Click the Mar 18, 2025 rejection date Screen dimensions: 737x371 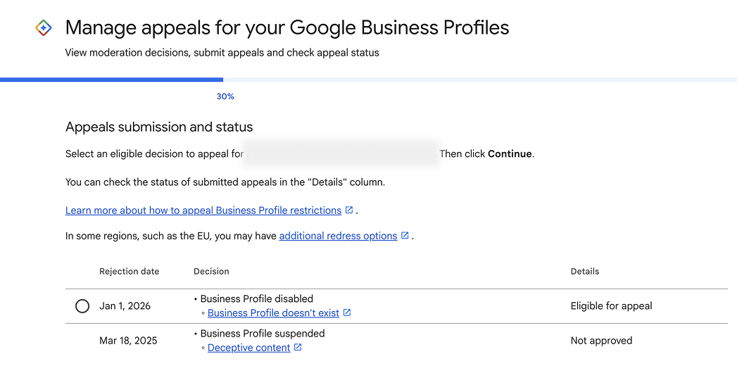tap(128, 341)
